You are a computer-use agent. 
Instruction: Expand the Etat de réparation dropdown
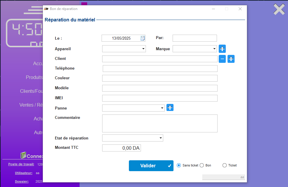click(161, 138)
